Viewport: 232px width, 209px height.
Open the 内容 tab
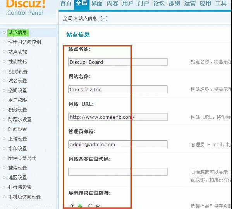[112, 3]
